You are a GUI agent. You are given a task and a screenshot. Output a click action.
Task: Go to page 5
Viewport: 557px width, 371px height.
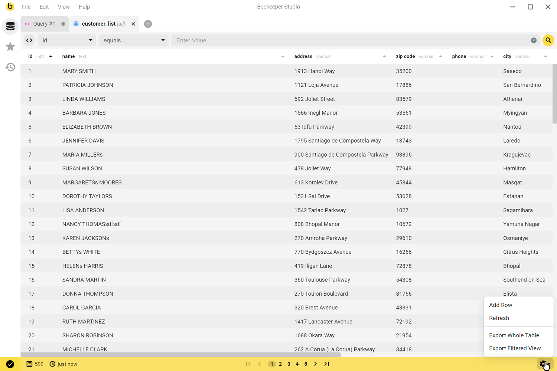tap(306, 364)
